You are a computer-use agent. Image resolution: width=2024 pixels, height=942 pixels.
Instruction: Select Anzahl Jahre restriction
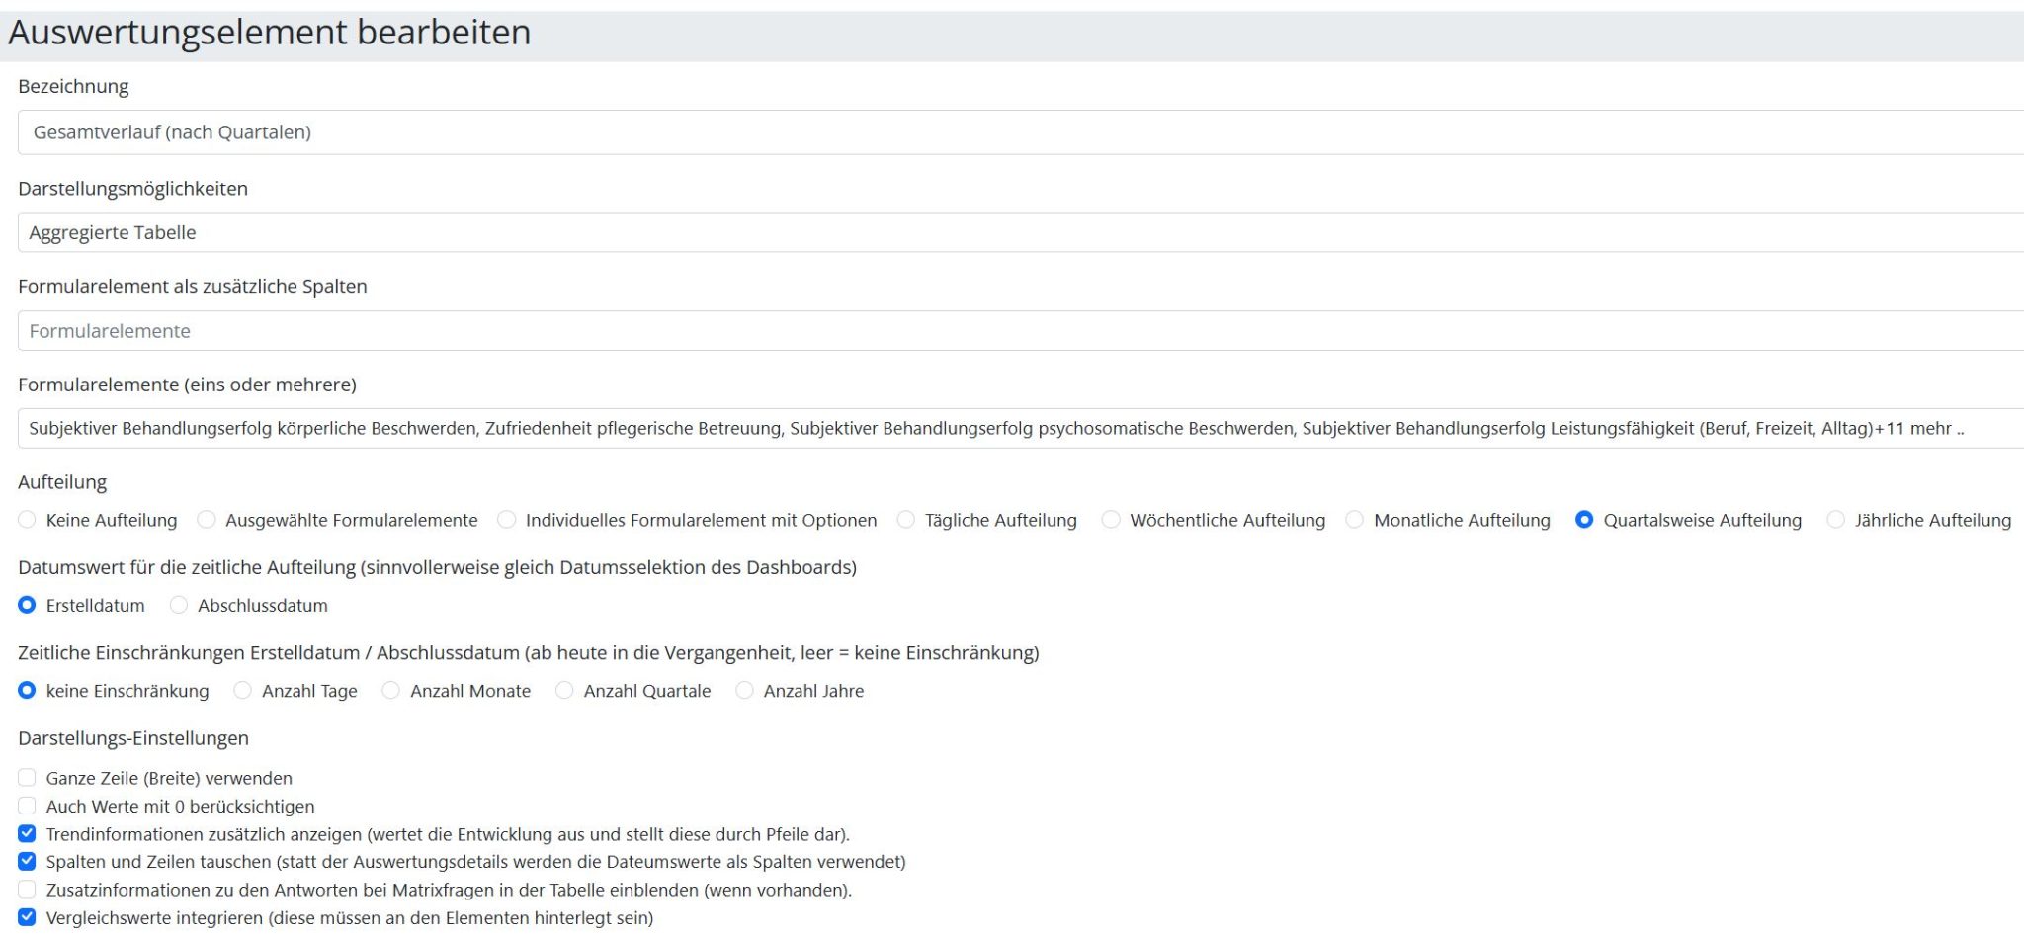[x=745, y=691]
